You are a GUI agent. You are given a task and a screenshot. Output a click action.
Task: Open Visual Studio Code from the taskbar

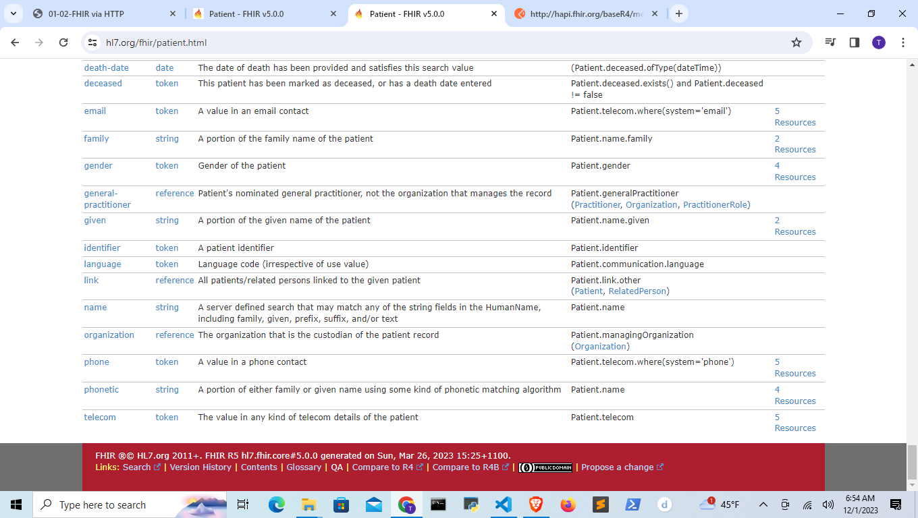point(504,505)
